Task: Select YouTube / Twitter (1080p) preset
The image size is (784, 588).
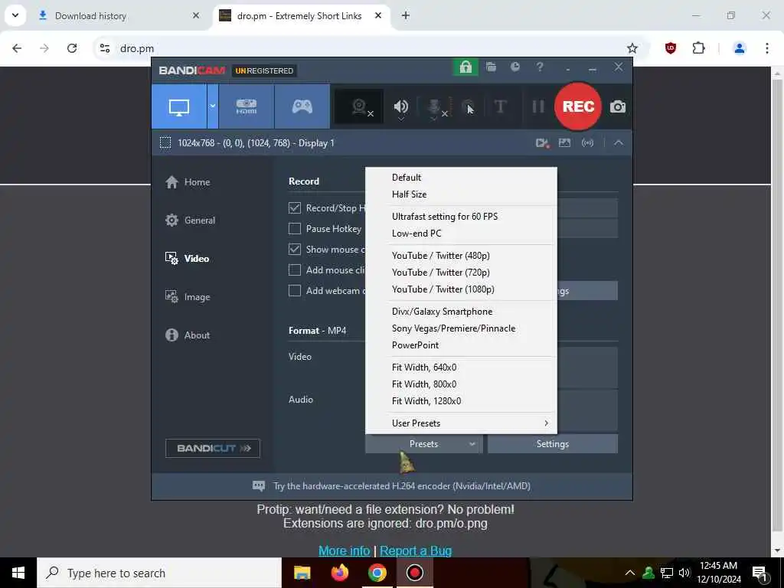Action: click(461, 289)
